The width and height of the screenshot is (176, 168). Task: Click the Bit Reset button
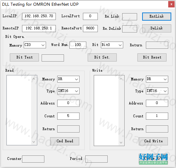pyautogui.click(x=152, y=57)
